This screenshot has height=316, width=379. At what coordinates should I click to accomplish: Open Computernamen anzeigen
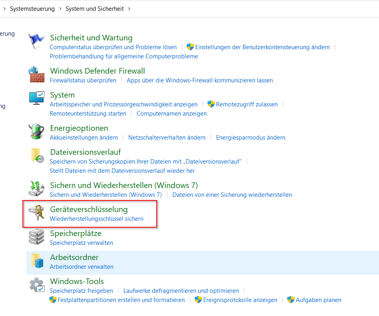(171, 114)
